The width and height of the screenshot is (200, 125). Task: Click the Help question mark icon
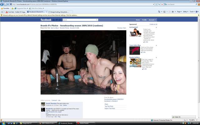(x=197, y=12)
